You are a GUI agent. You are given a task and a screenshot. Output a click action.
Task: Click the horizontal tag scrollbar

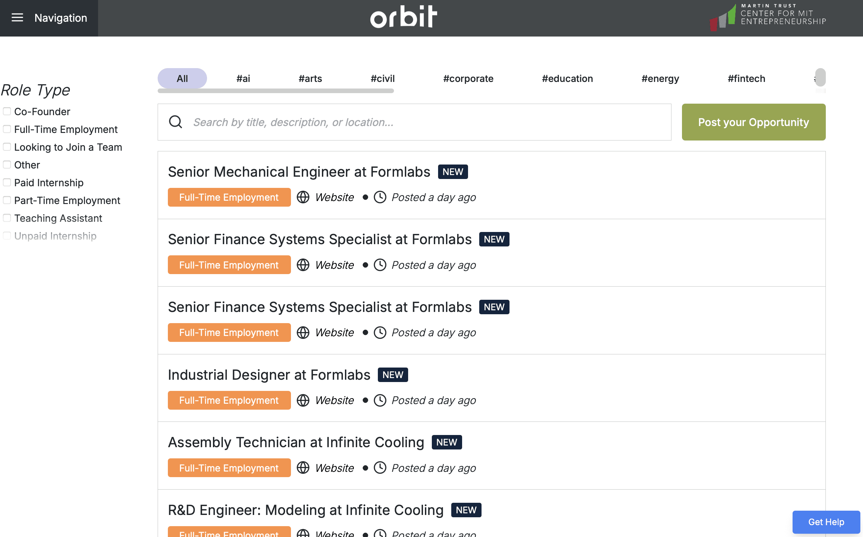[275, 91]
